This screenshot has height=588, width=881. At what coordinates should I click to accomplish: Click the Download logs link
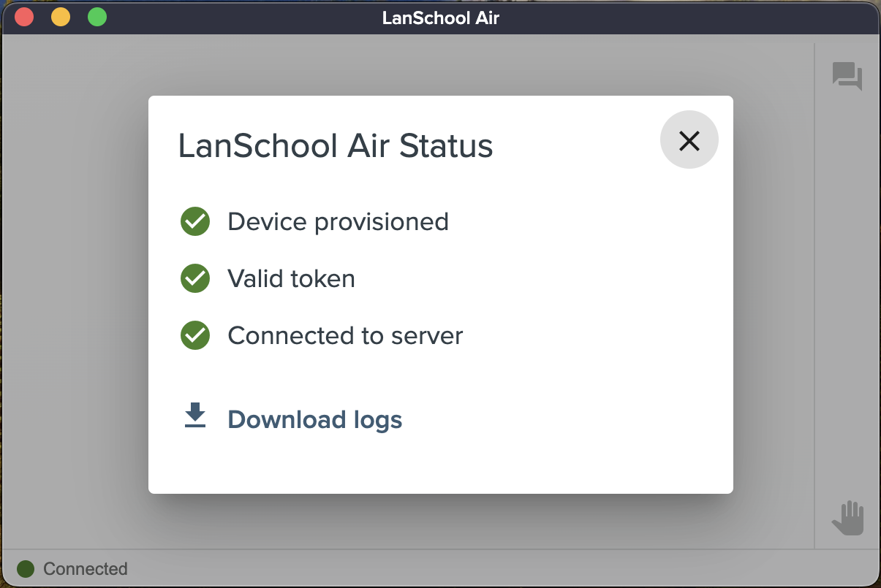click(x=315, y=420)
